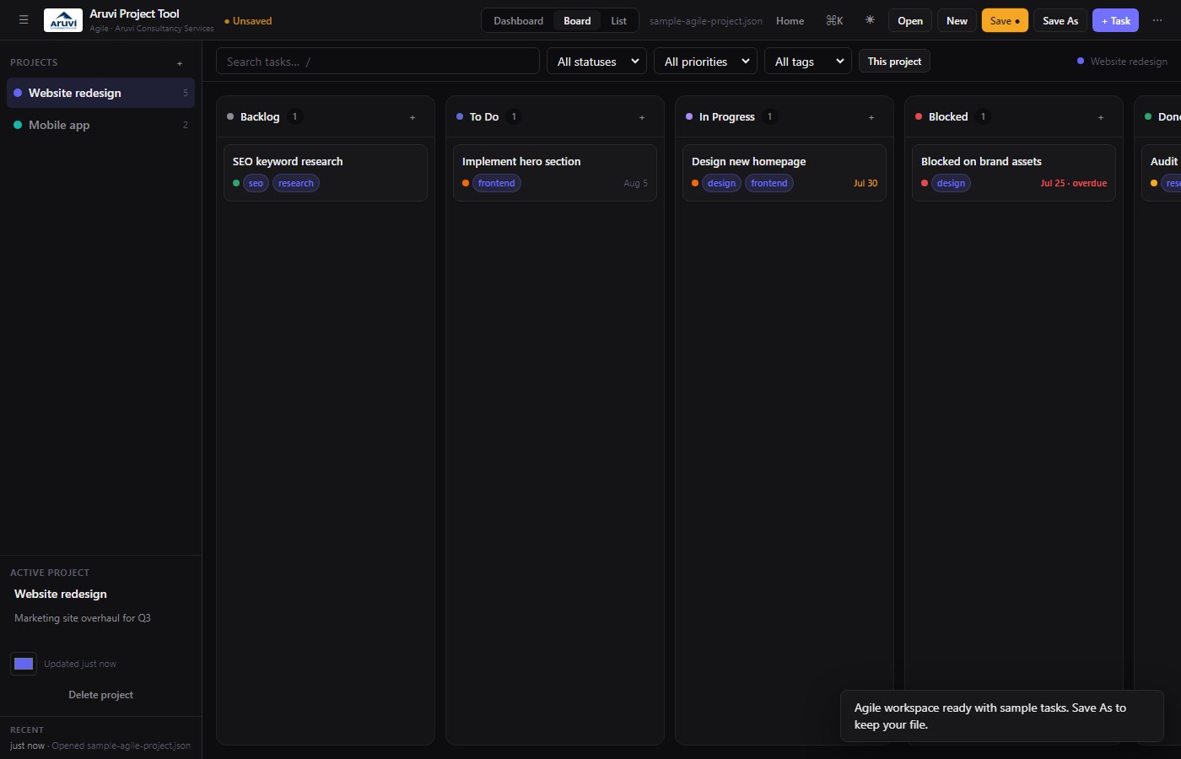Open the All tags dropdown
This screenshot has height=759, width=1181.
[x=807, y=62]
